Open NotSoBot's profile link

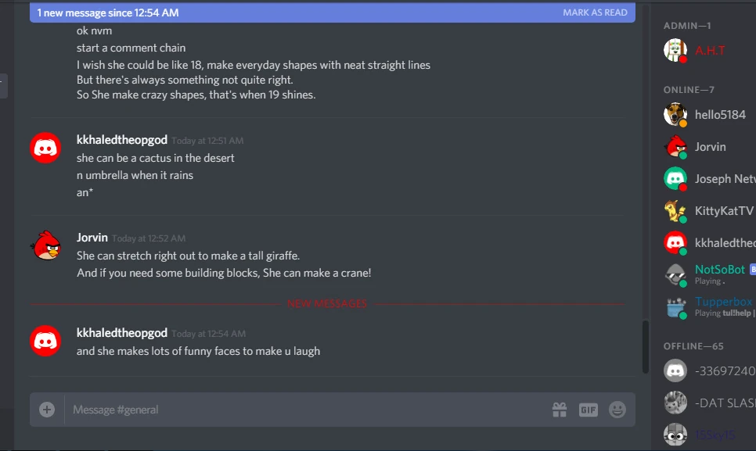(x=718, y=269)
